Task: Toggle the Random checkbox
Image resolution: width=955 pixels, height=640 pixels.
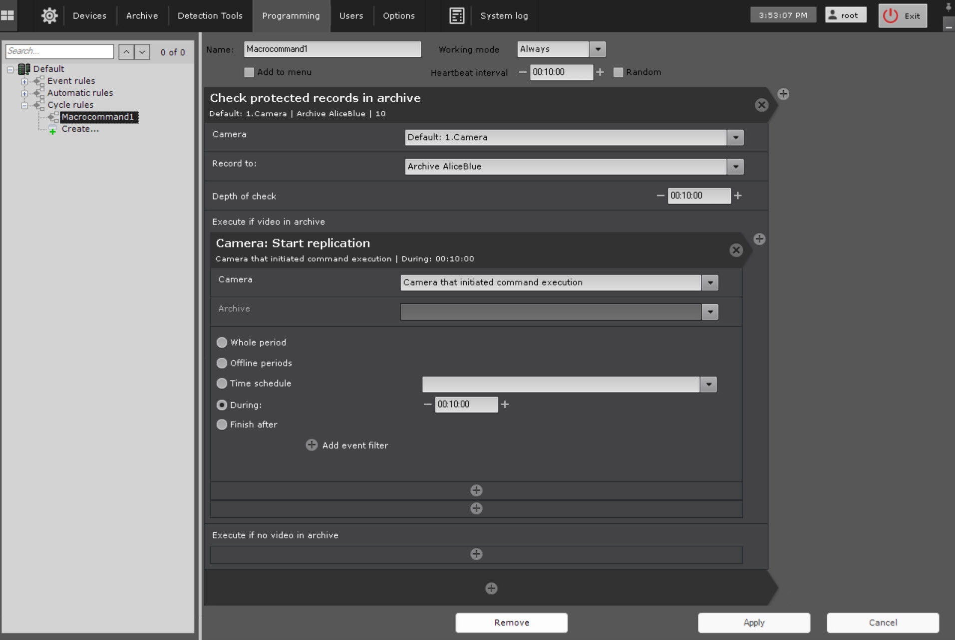Action: [618, 72]
